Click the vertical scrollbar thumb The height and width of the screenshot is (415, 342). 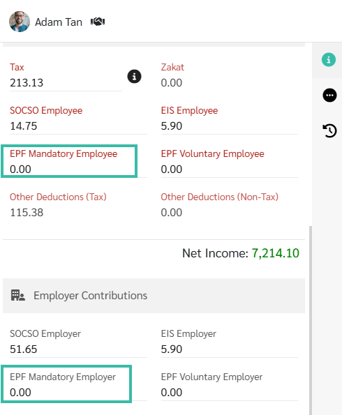tap(311, 320)
